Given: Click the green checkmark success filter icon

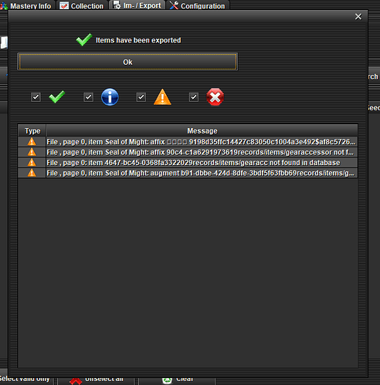Looking at the screenshot, I should click(x=57, y=97).
